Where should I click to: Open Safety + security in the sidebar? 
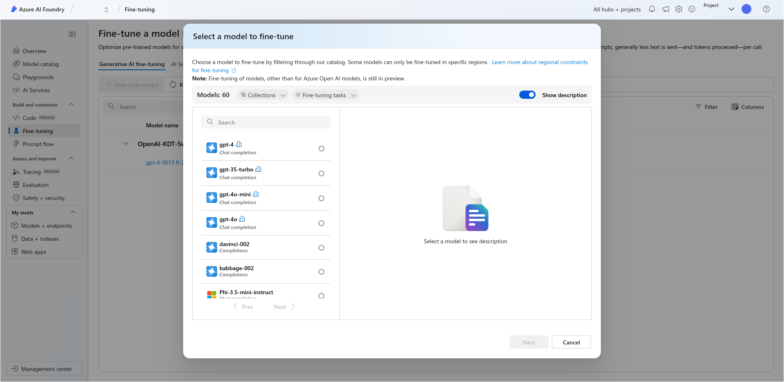44,198
